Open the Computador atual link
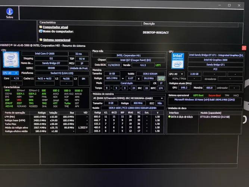This screenshot has width=249, height=187. (x=55, y=27)
